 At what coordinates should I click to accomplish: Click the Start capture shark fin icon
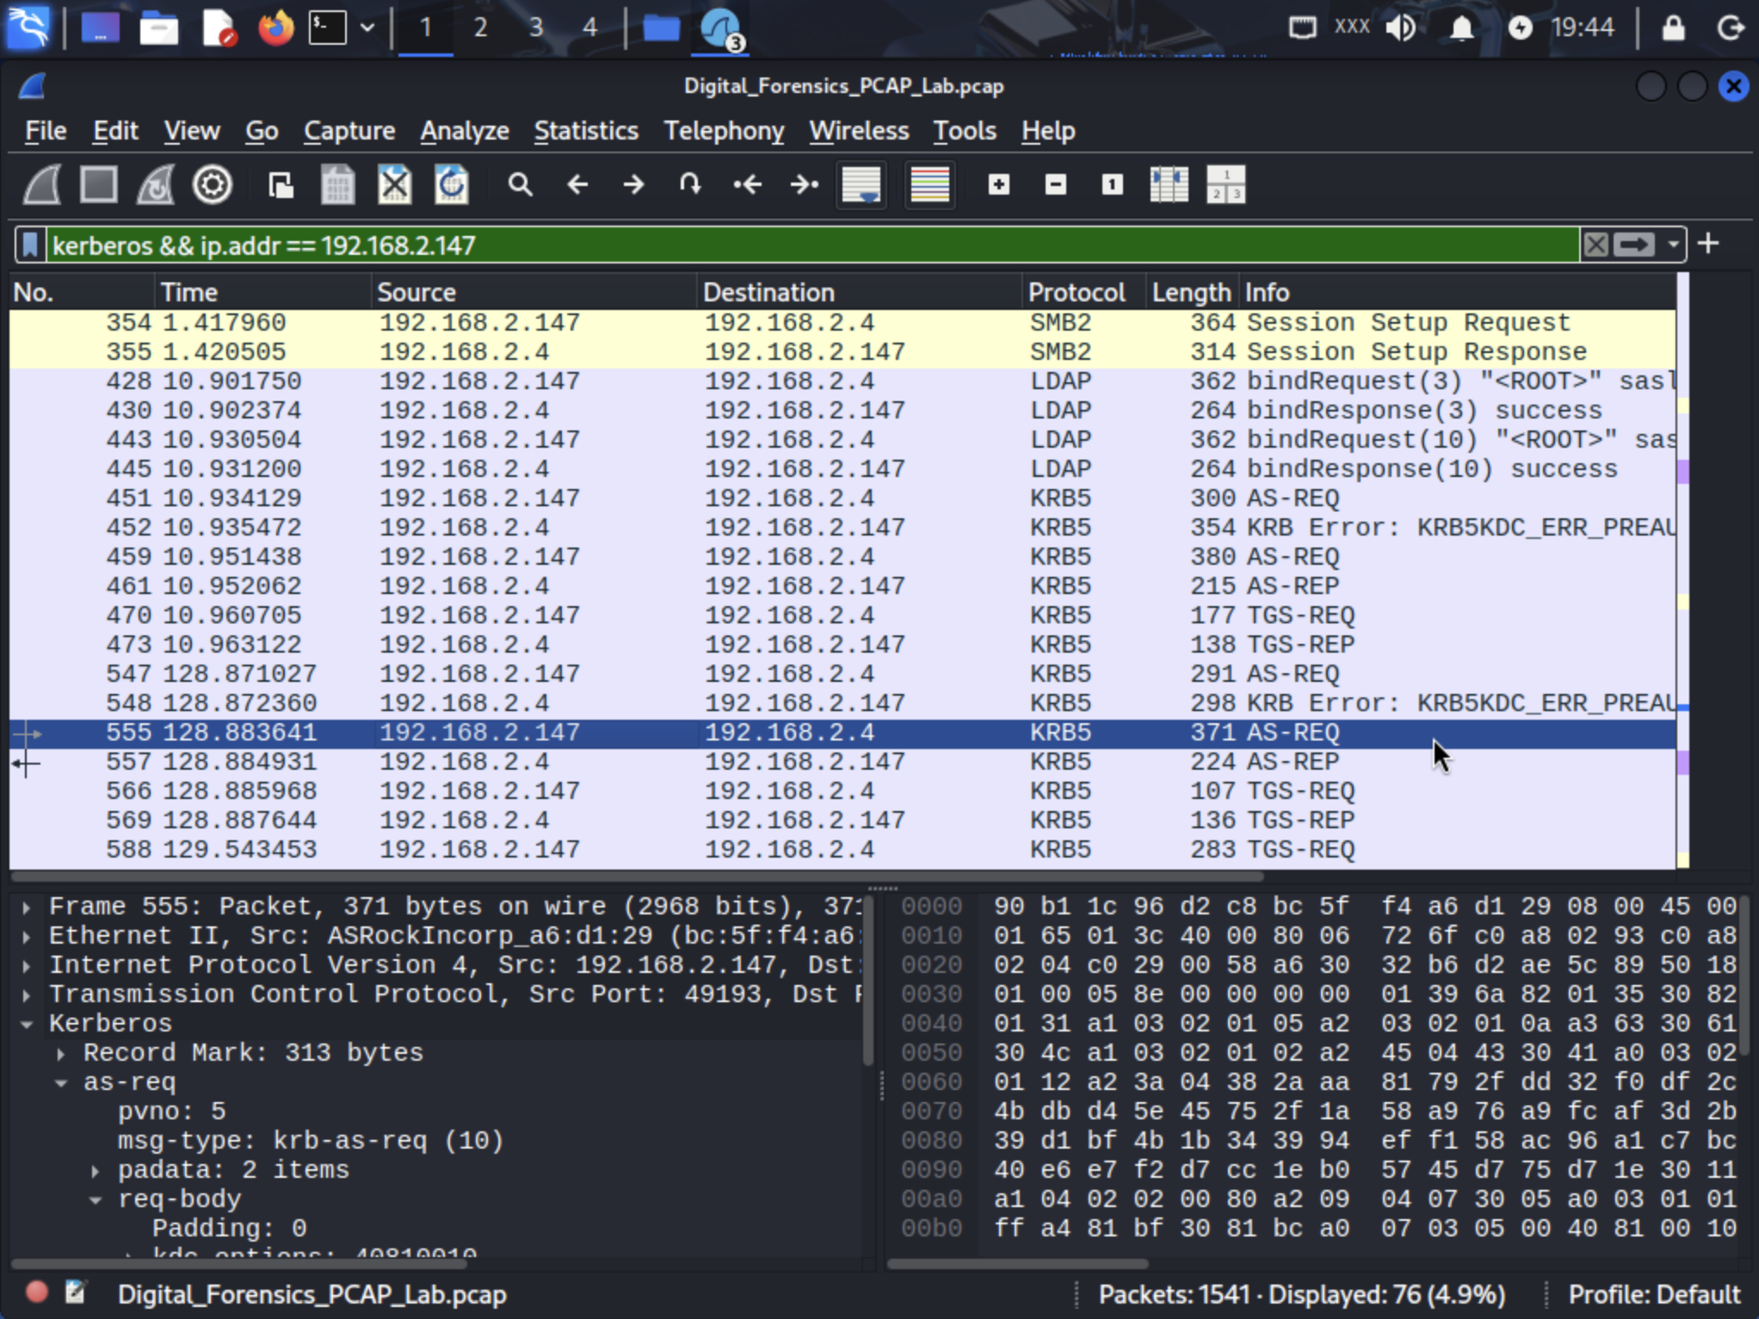click(42, 185)
